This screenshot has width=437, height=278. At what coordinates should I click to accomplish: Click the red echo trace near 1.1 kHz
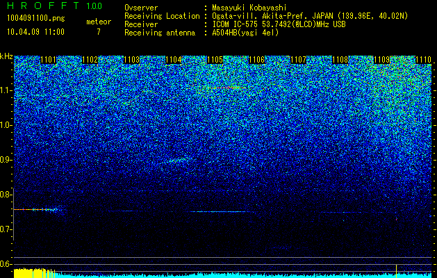(227, 88)
